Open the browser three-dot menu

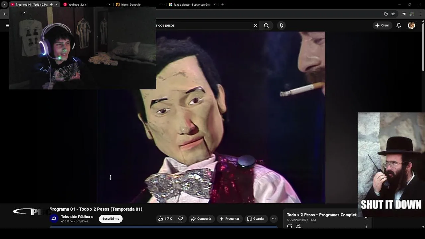point(420,14)
